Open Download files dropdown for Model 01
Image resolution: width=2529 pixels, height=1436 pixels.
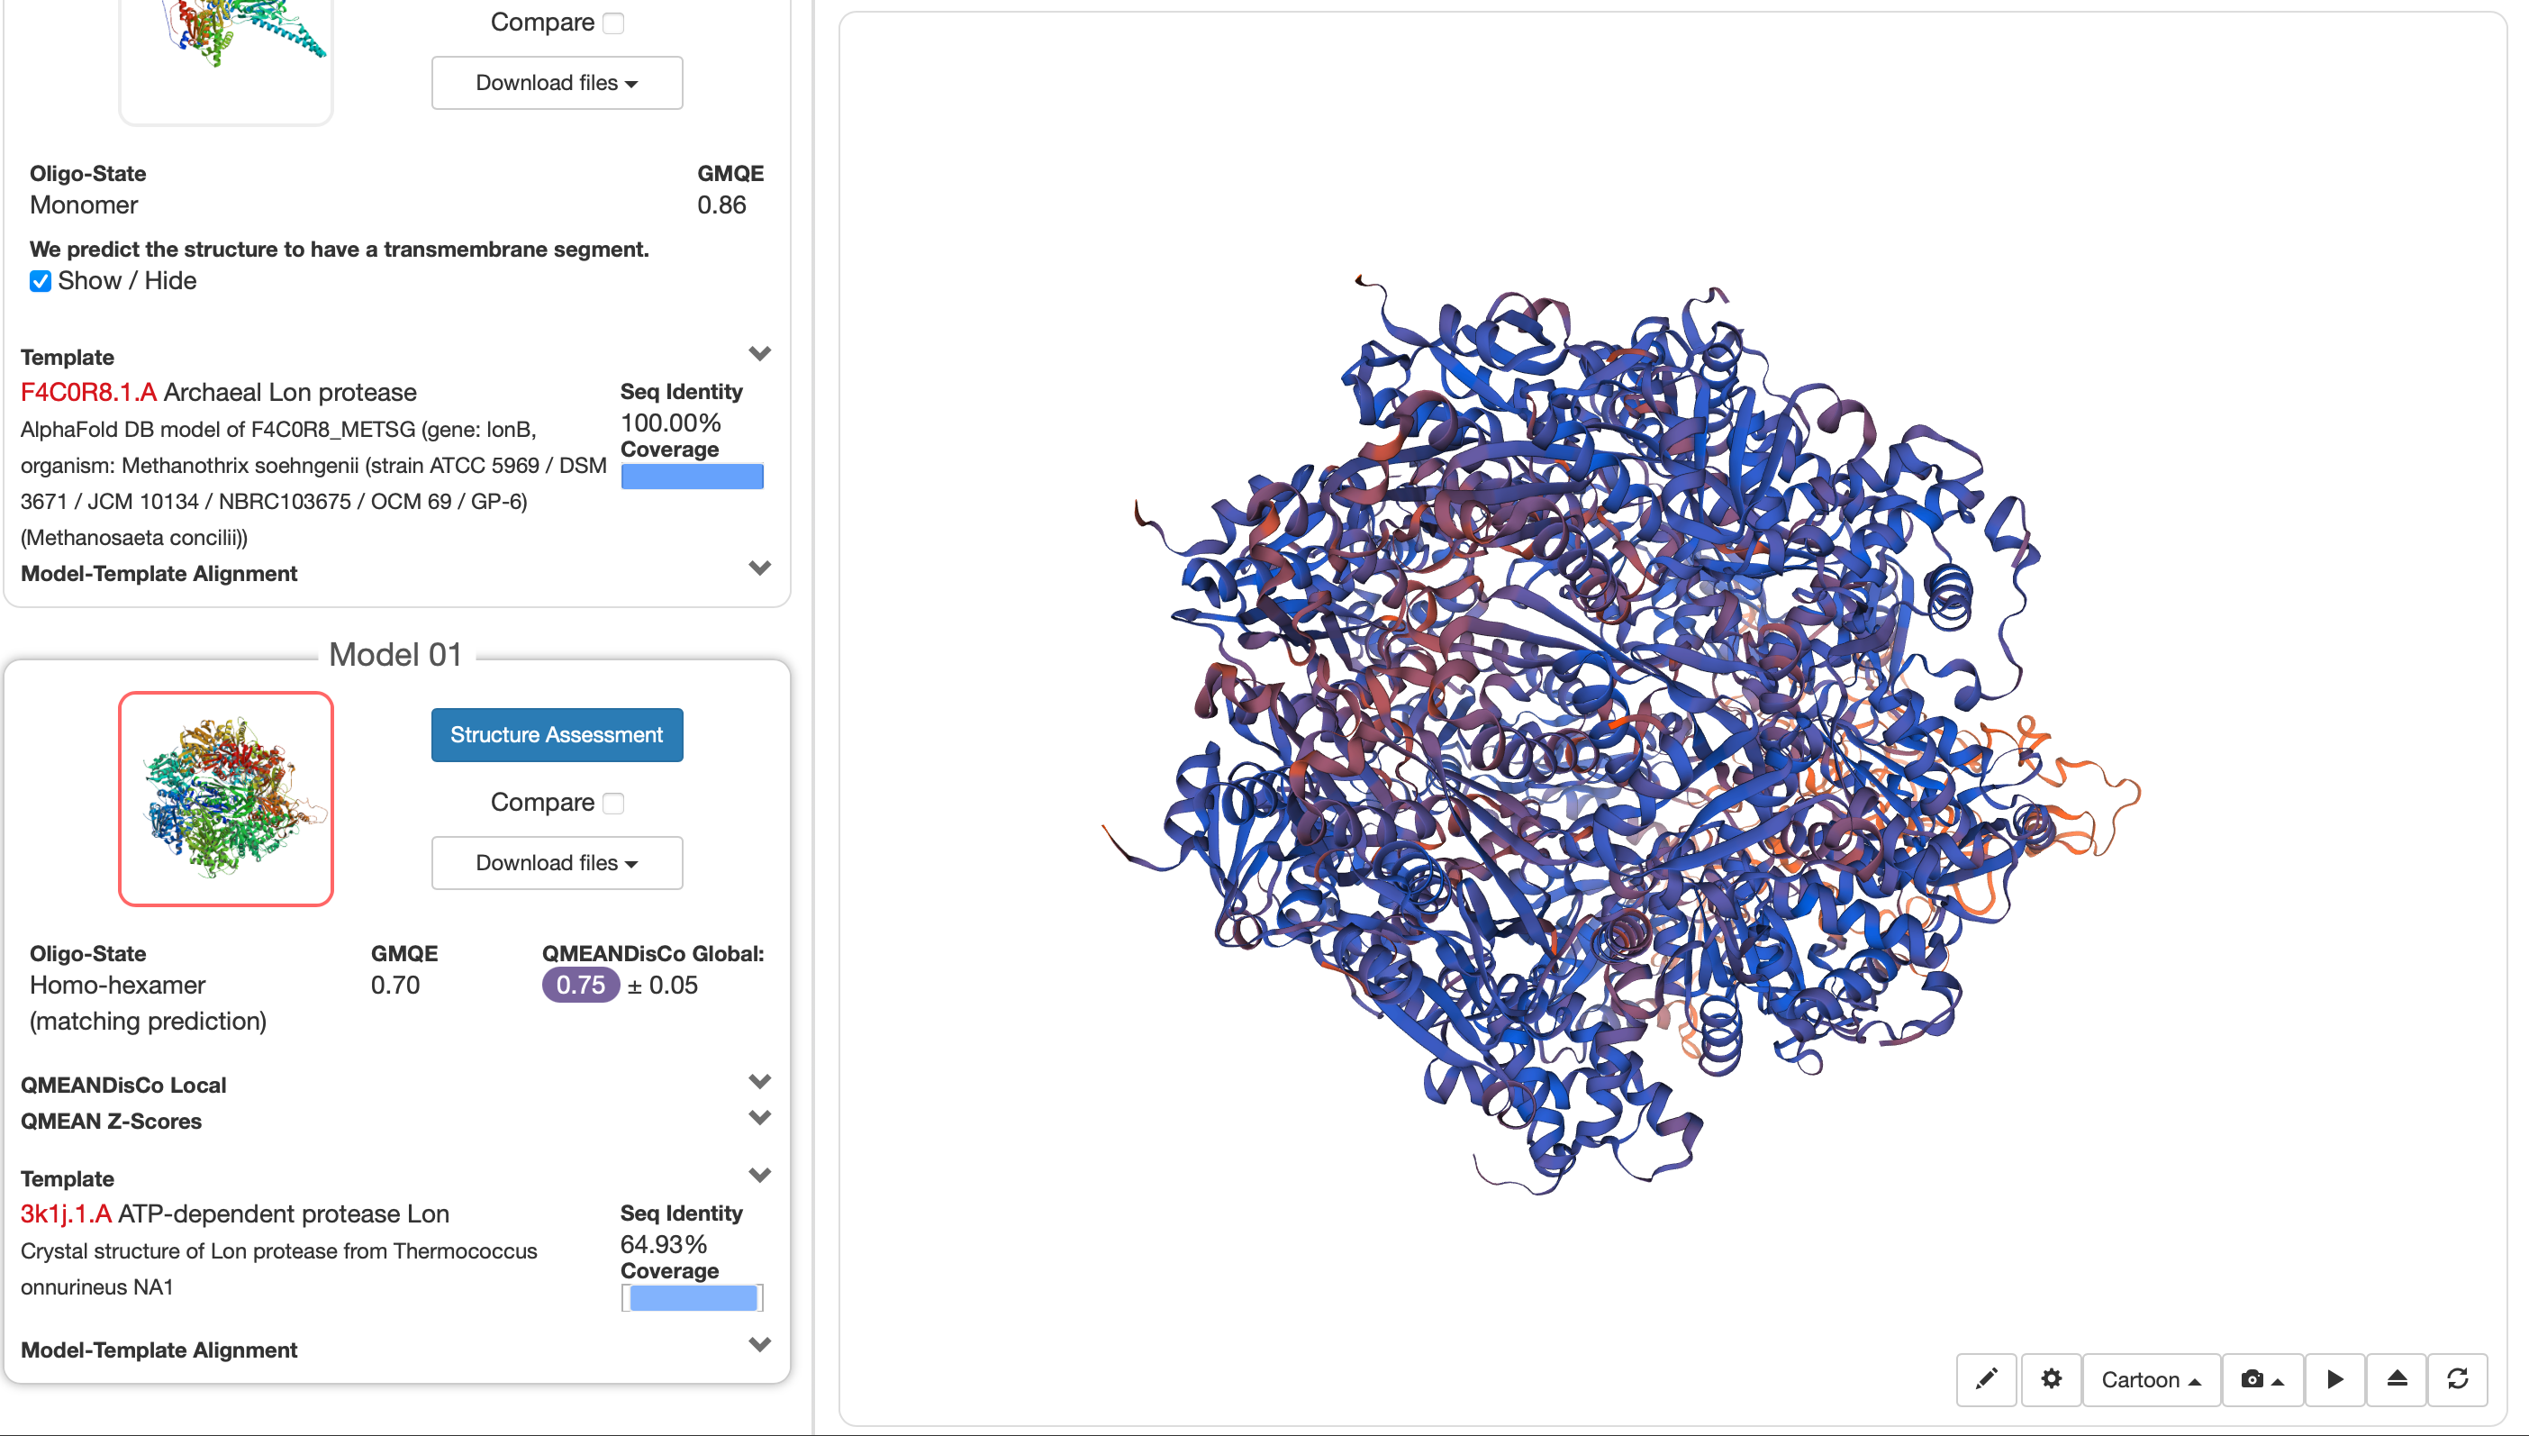point(557,863)
